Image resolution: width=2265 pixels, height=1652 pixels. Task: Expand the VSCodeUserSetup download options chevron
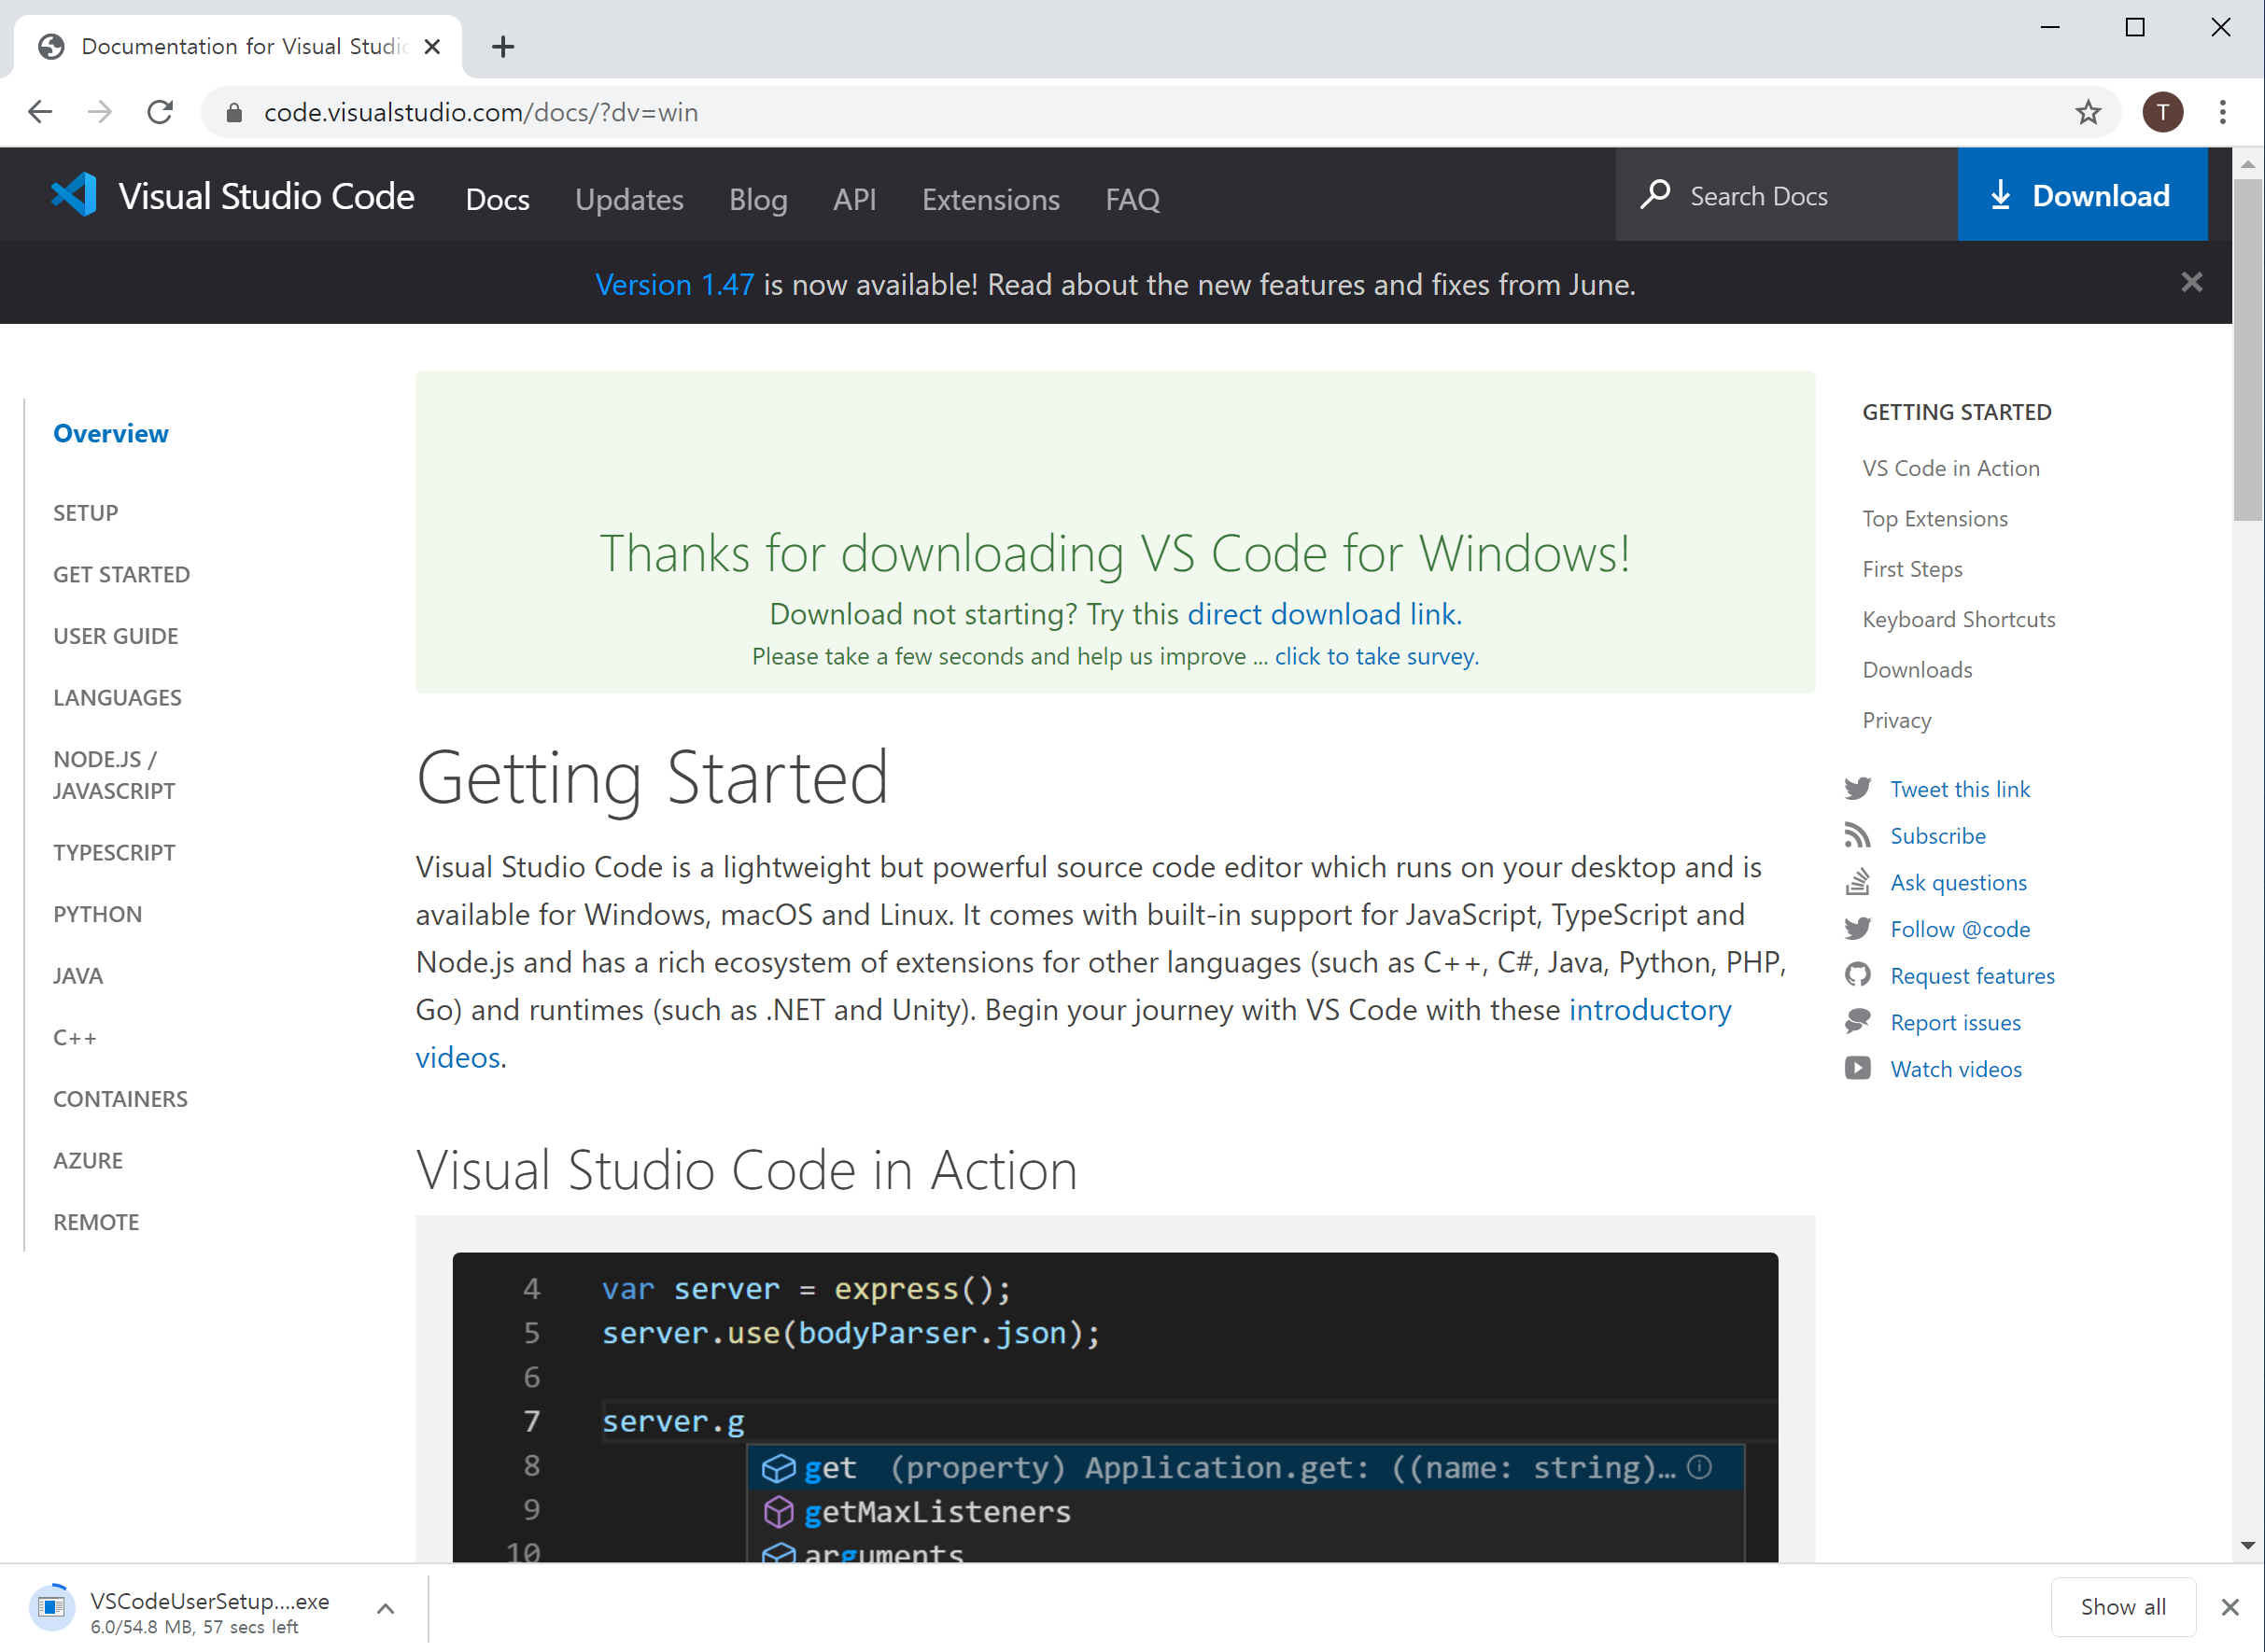click(x=386, y=1609)
